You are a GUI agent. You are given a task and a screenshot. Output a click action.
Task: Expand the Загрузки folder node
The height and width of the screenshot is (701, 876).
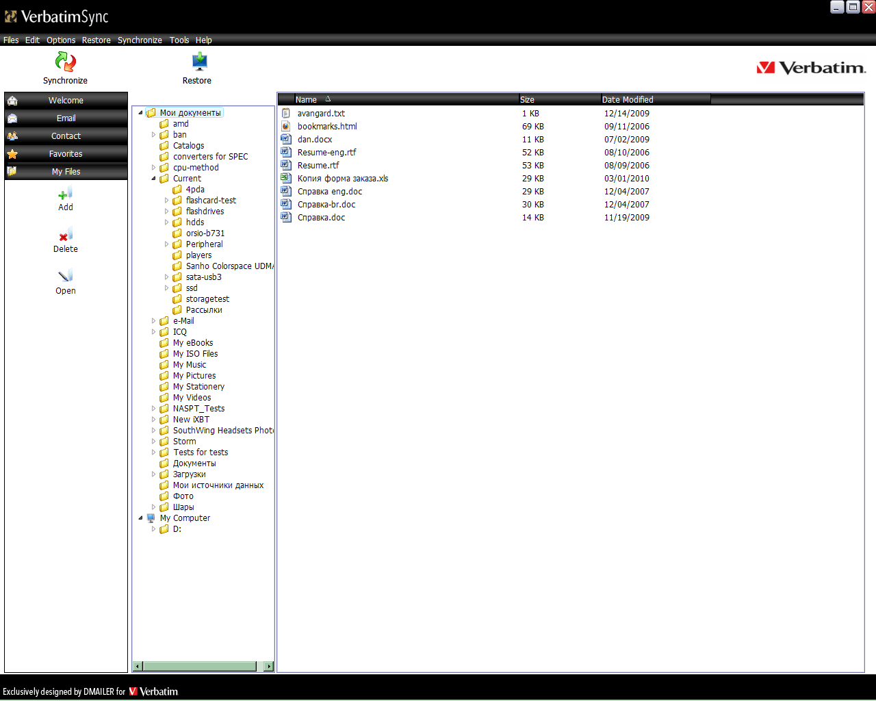tap(153, 474)
